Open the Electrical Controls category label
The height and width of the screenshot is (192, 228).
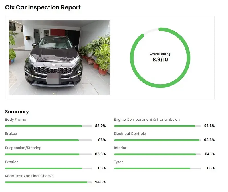(x=130, y=134)
